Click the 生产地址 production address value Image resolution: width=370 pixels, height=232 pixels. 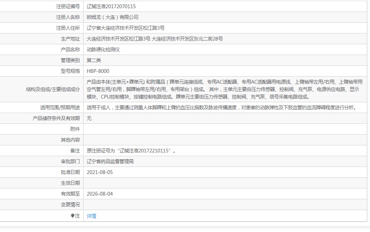155,39
